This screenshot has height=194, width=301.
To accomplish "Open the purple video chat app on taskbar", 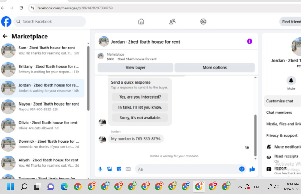I will pyautogui.click(x=51, y=187).
